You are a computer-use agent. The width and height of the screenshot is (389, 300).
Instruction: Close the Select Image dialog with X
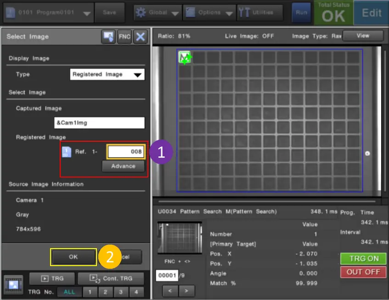[x=140, y=37]
